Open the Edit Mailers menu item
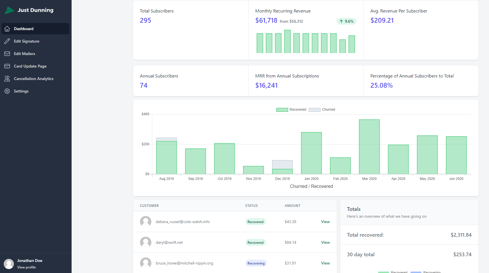Screen dimensions: 489x273 click(x=24, y=54)
